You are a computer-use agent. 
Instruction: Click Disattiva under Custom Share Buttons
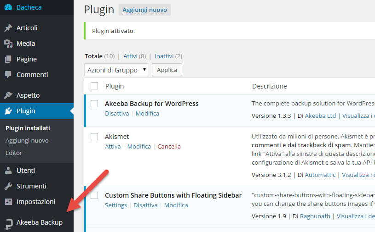[x=145, y=205]
